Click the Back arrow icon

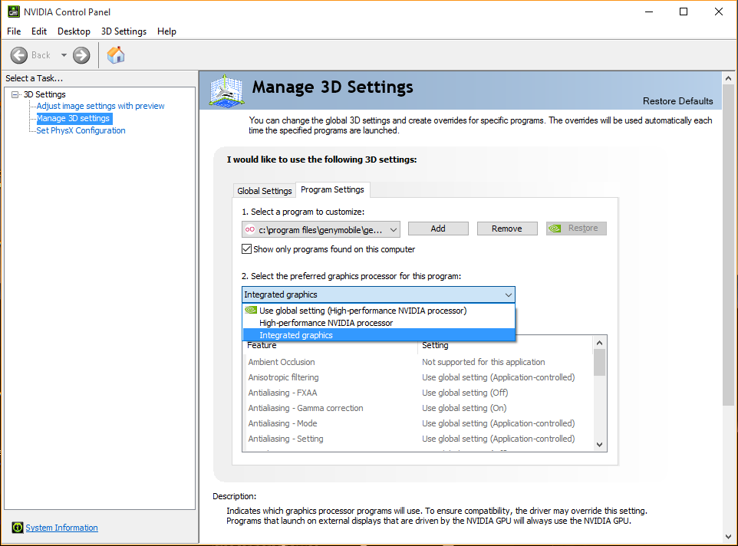coord(19,55)
